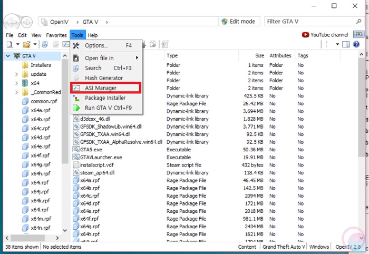Screen dimensions: 369x254
Task: Select Options in the Tools menu
Action: pos(105,45)
